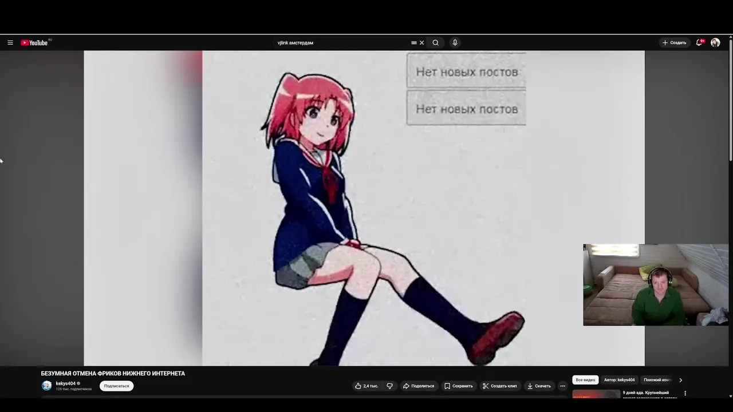Open the notifications bell

pyautogui.click(x=699, y=43)
